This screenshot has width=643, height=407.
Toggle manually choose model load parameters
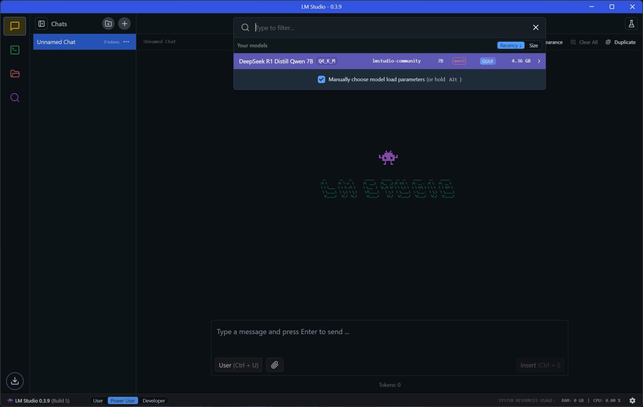point(321,79)
